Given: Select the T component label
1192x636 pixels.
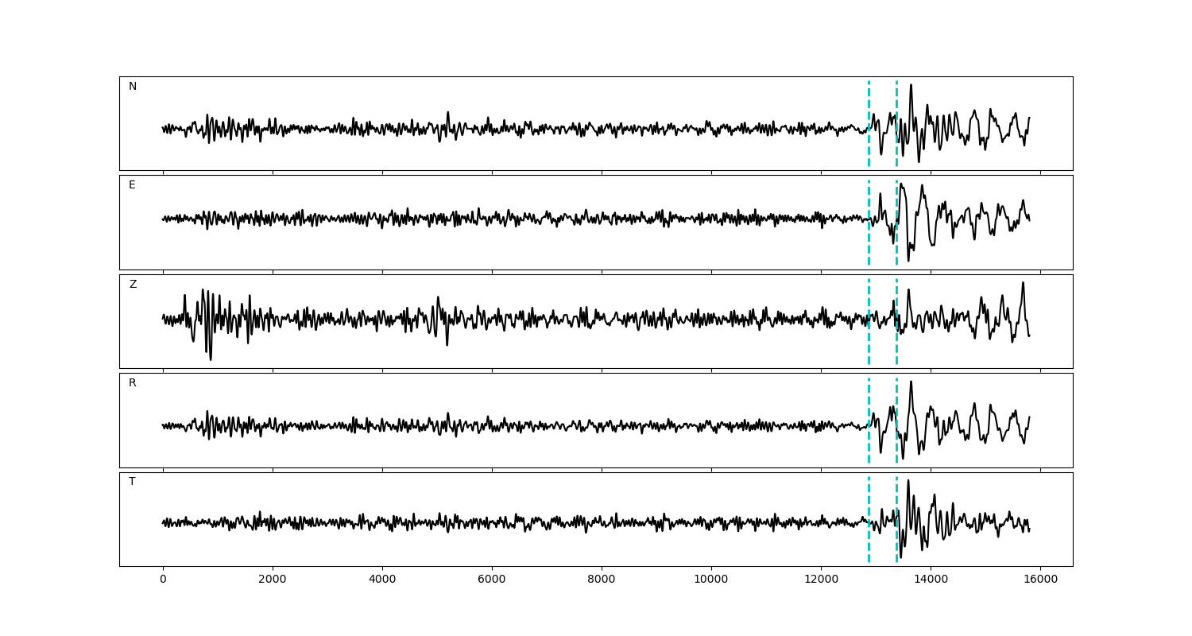Looking at the screenshot, I should [x=132, y=482].
